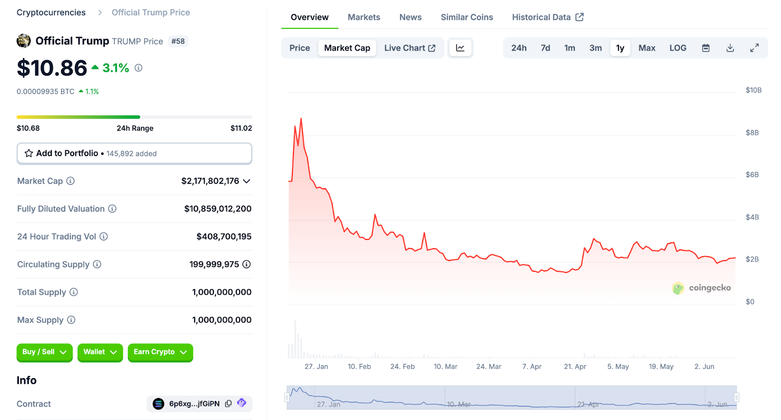Viewport: 781px width, 420px height.
Task: Switch to the Markets tab
Action: tap(364, 17)
